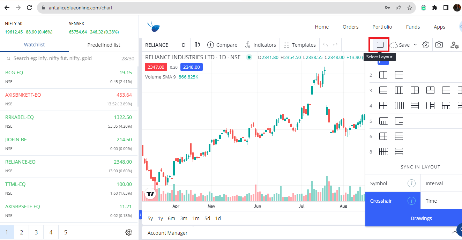
Task: Collapse the watchlist sidebar handle
Action: pos(140,215)
